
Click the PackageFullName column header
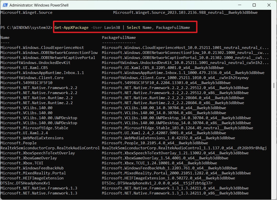pos(119,38)
